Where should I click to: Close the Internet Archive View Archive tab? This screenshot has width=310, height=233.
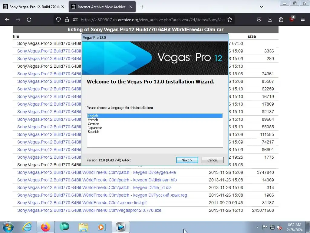coord(131,7)
